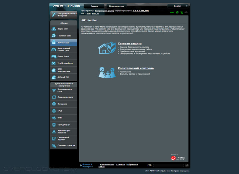239x174 pixels.
Task: Click the VPN sidebar icon
Action: click(54, 118)
